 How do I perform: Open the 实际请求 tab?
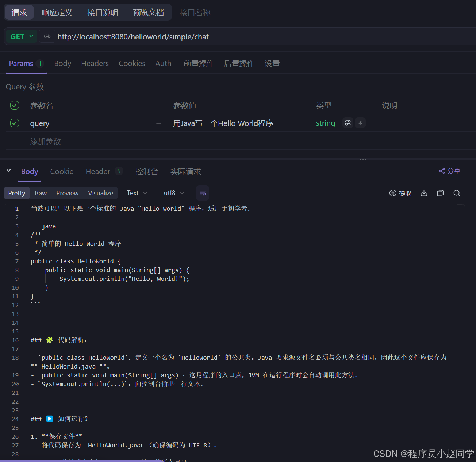[185, 171]
